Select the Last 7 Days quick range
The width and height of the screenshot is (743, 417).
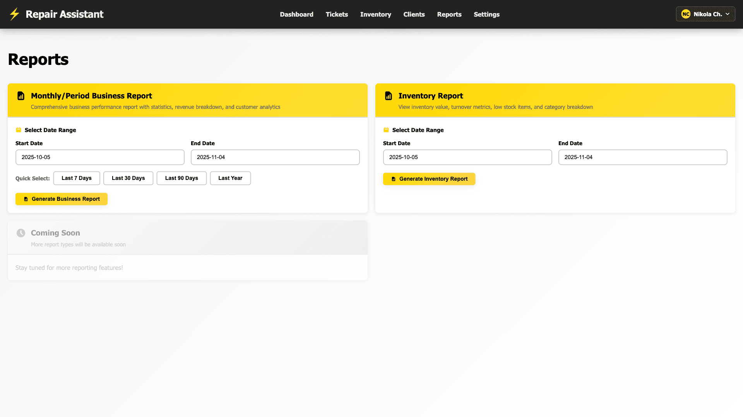(76, 178)
